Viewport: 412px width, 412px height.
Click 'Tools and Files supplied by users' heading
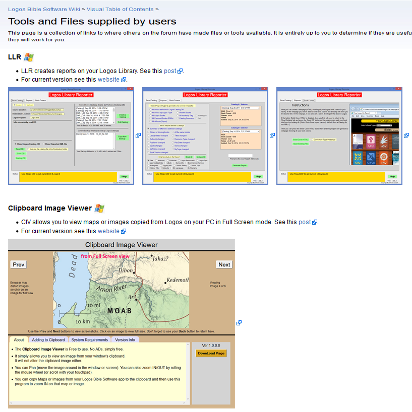tap(92, 21)
